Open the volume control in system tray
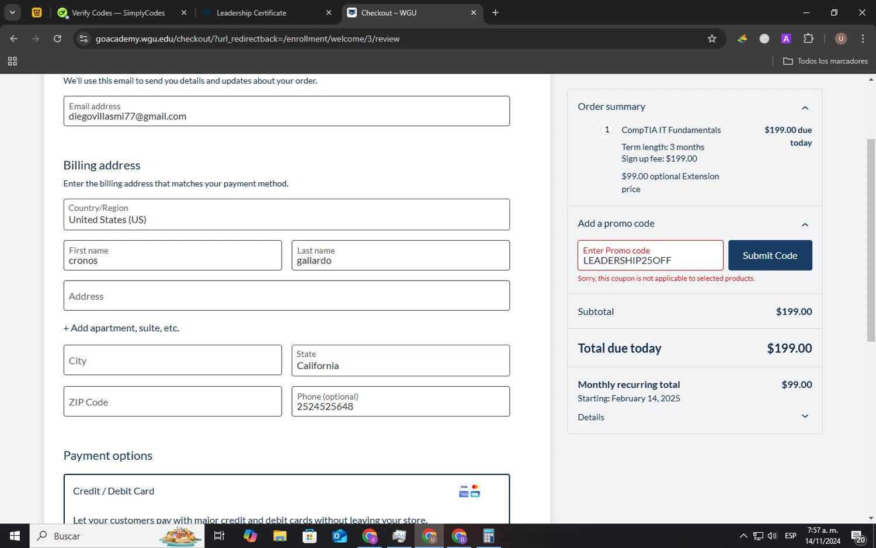 [x=772, y=536]
